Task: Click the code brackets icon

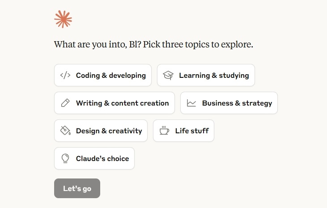Action: (65, 75)
